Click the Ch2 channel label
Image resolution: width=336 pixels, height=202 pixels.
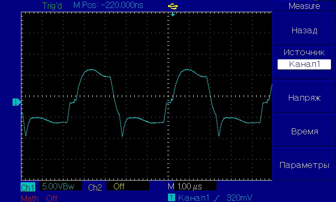click(95, 187)
